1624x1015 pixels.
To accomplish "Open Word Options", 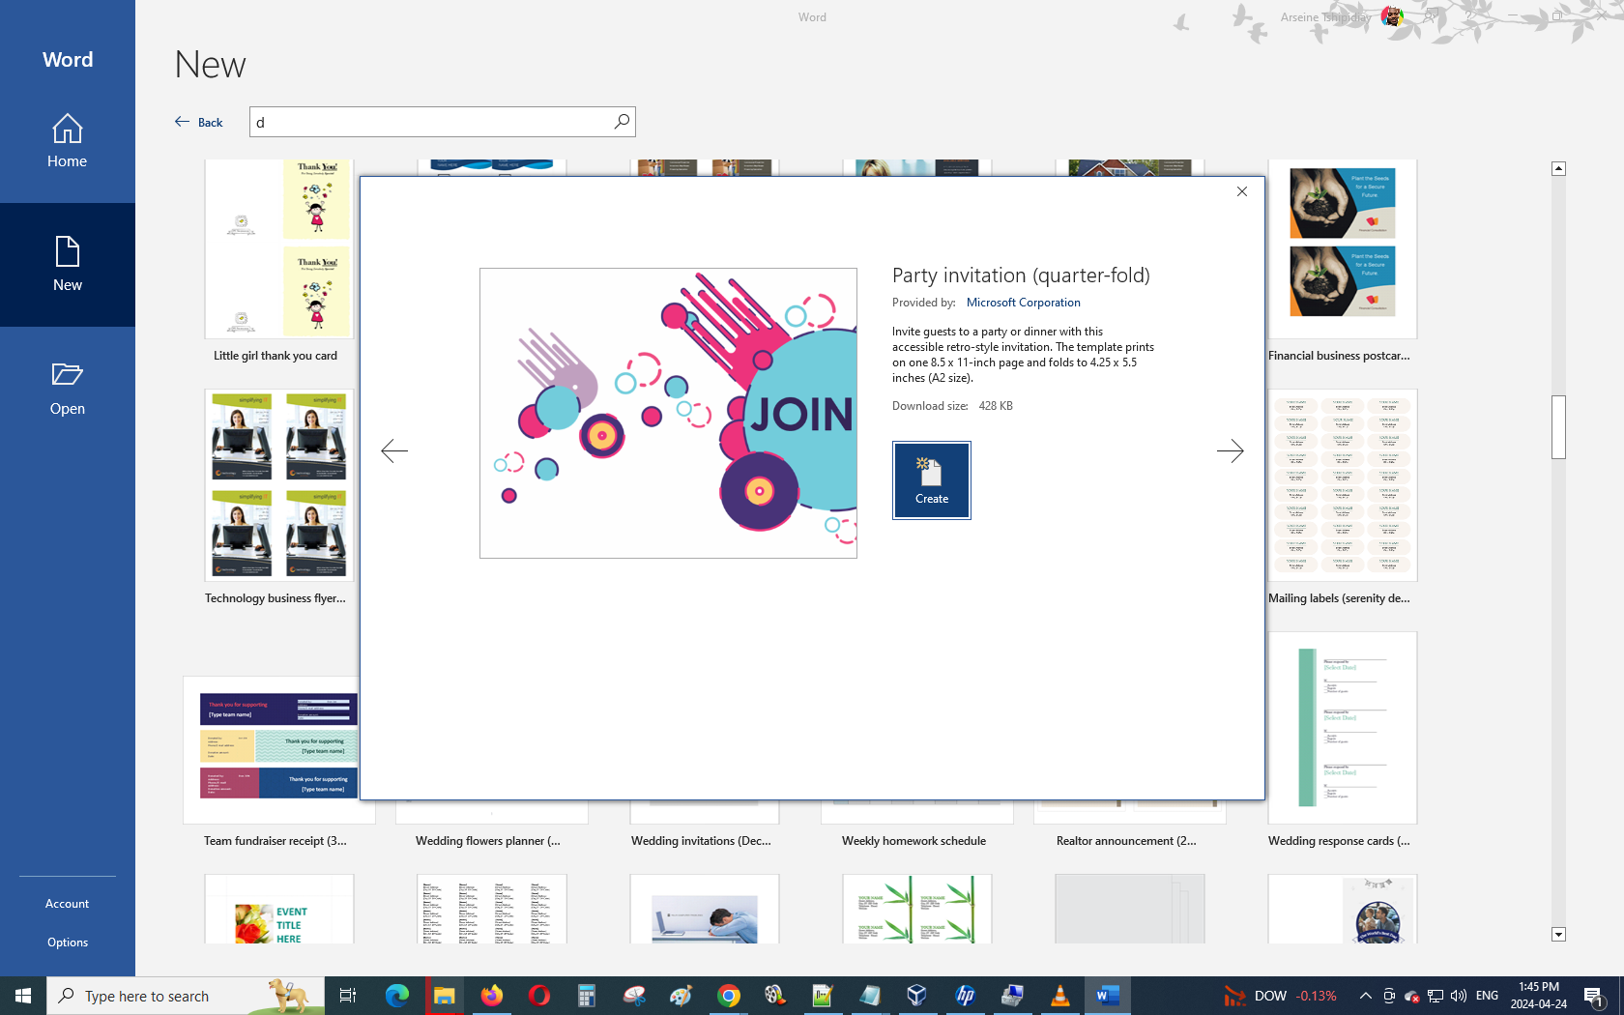I will pos(67,942).
